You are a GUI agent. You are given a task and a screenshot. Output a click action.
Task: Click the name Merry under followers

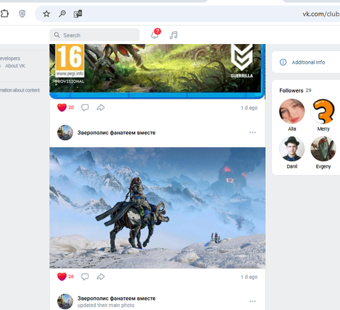[323, 129]
